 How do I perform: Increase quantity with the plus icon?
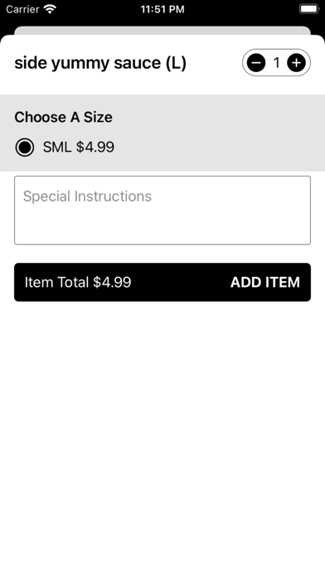[x=296, y=63]
